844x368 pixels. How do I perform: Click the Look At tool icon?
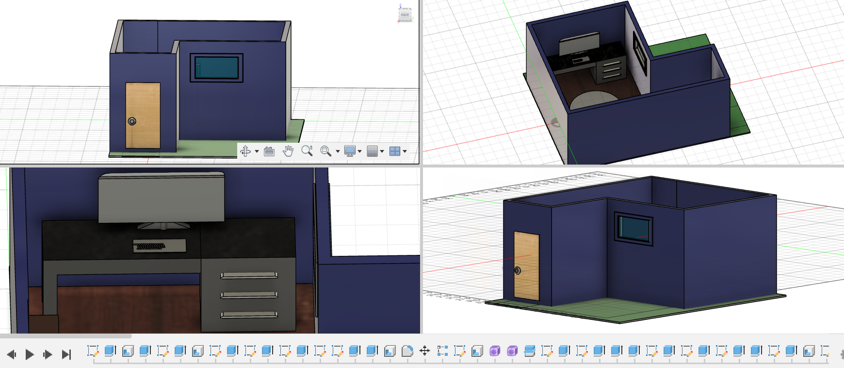click(269, 151)
